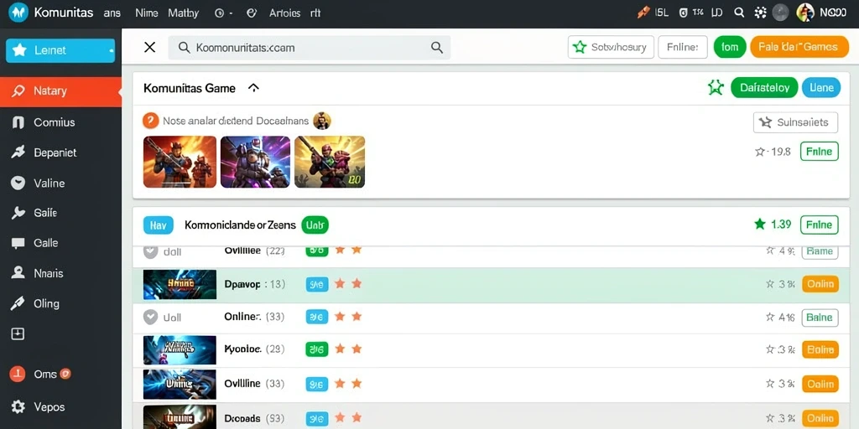The height and width of the screenshot is (429, 859).
Task: Click the rating star in Onliner row
Action: (x=770, y=317)
